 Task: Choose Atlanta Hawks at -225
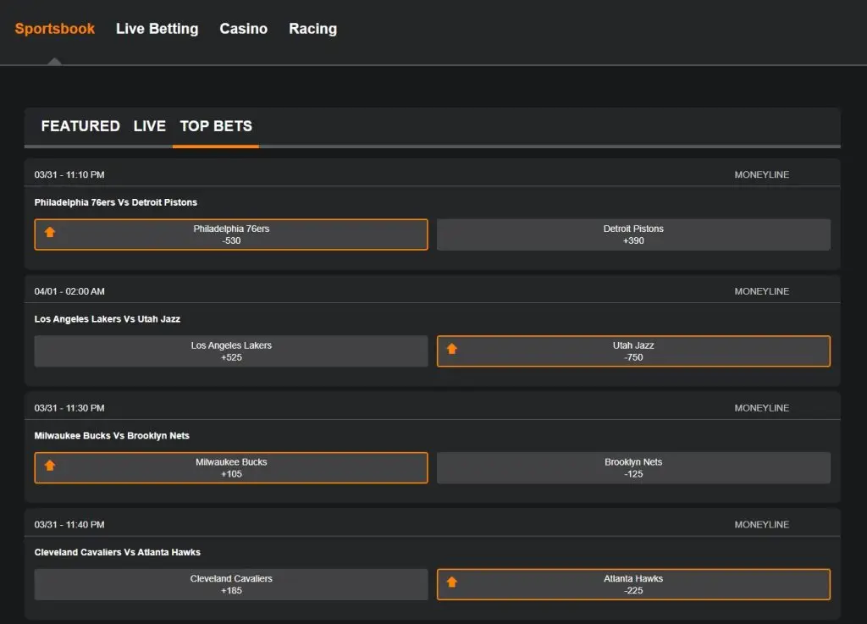(633, 584)
